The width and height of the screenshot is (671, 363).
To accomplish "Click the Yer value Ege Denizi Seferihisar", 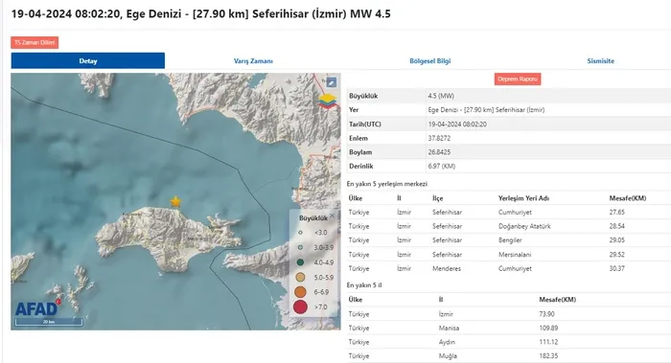I will click(486, 110).
